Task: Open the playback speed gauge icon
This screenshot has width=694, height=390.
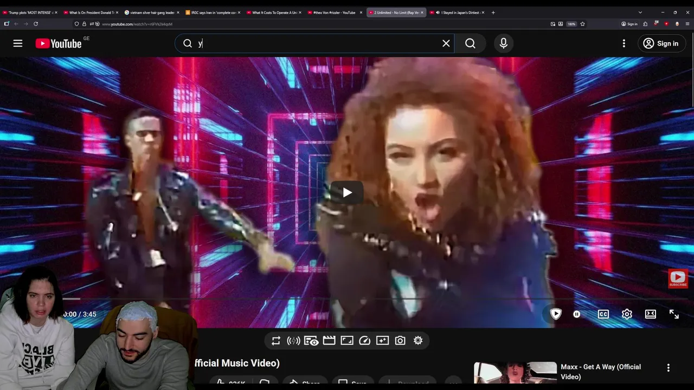Action: pyautogui.click(x=365, y=341)
